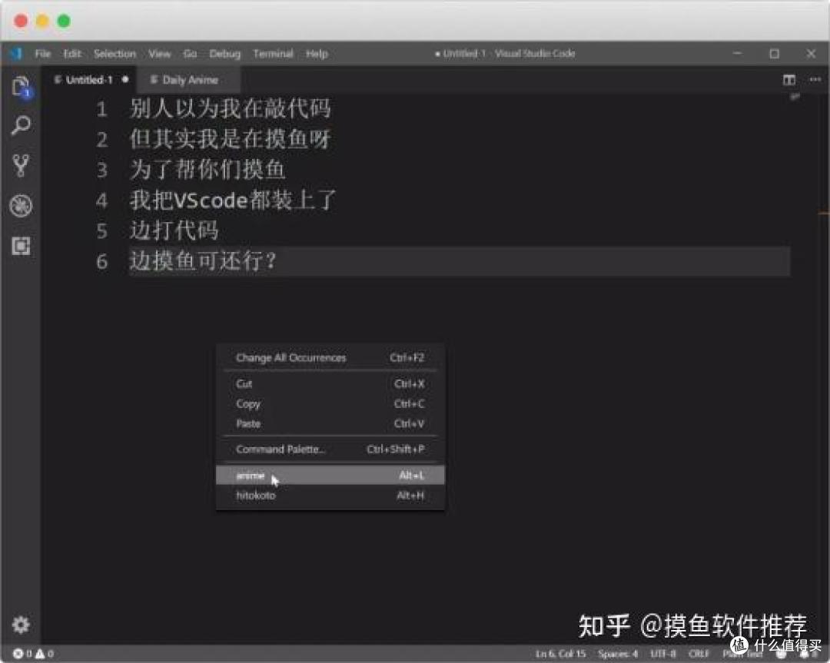The image size is (830, 663).
Task: Open Command Palette from context menu
Action: coord(330,449)
